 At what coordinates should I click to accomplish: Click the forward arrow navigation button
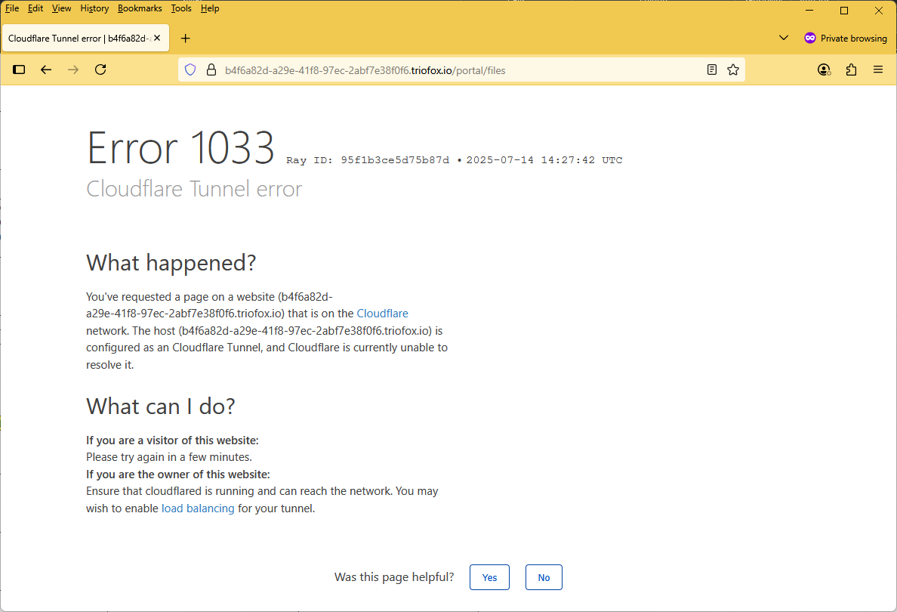73,70
